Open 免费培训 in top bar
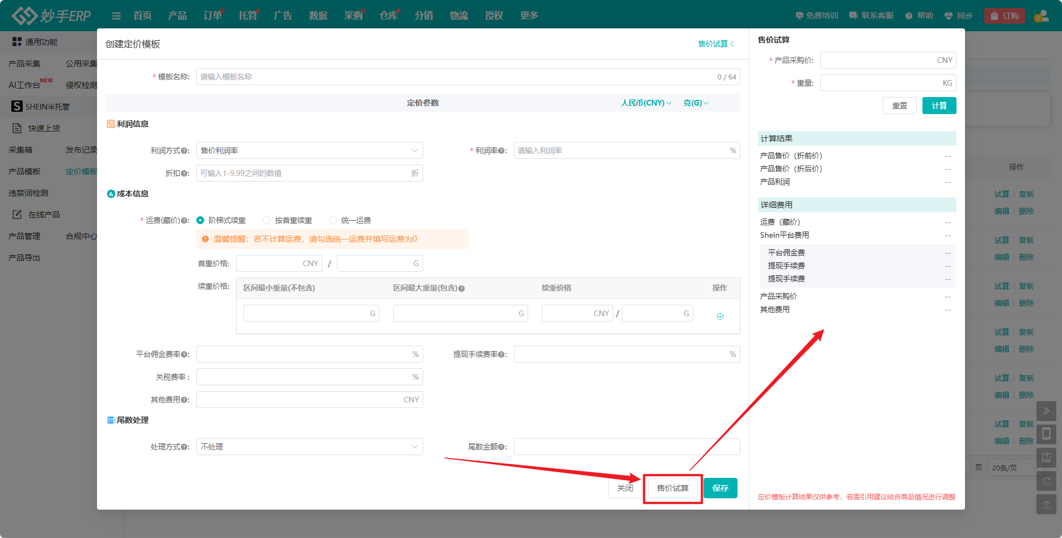1062x538 pixels. click(817, 16)
